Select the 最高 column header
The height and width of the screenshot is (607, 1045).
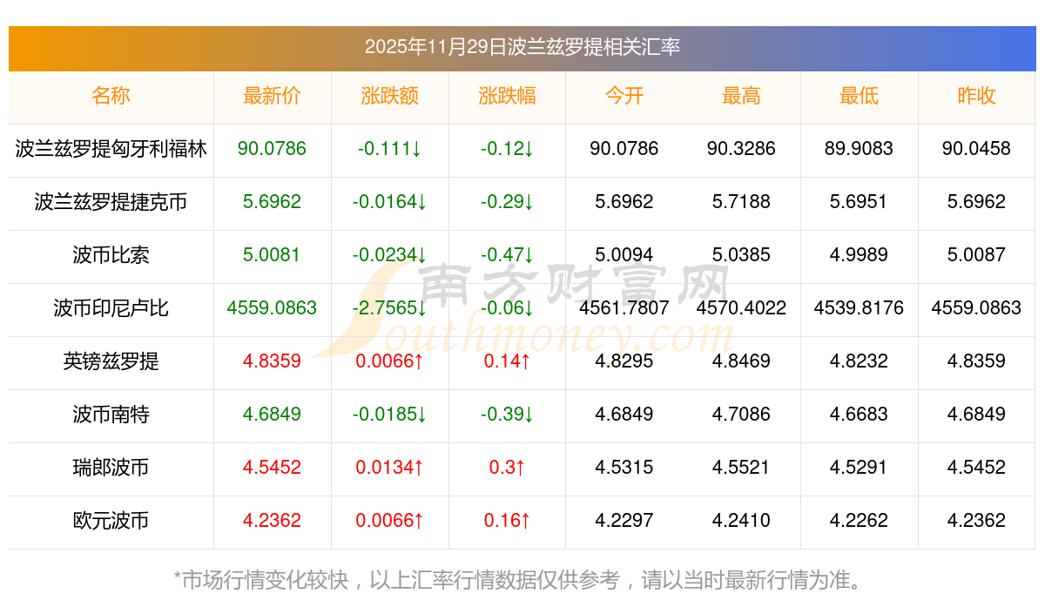(x=741, y=96)
